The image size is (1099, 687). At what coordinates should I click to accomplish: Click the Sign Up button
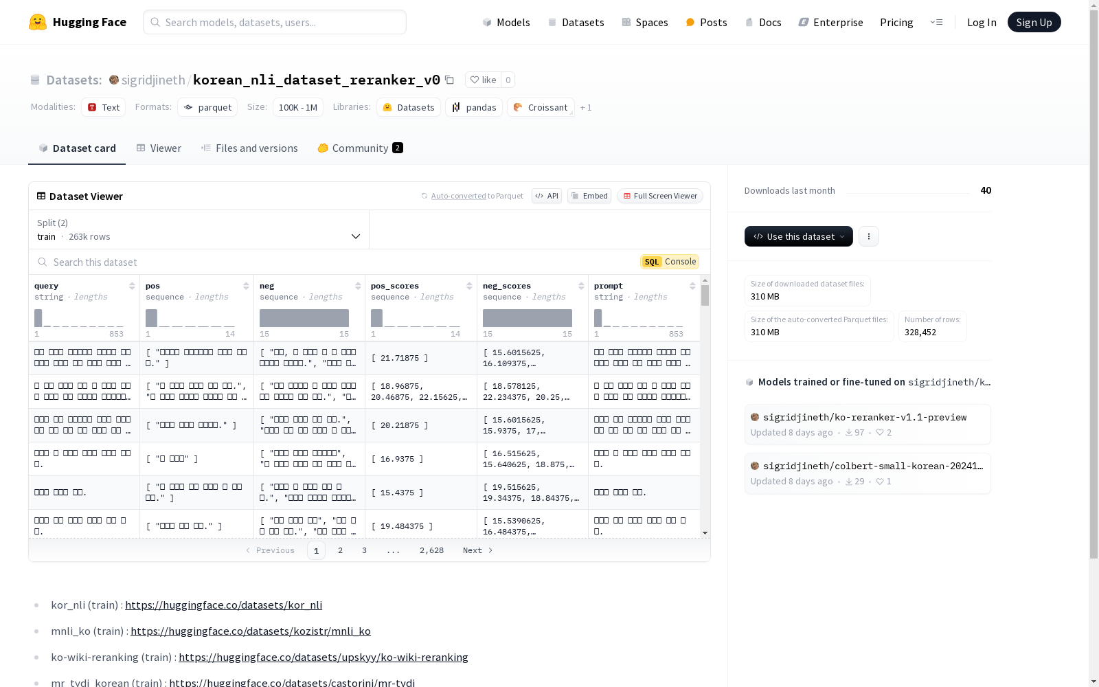(1034, 22)
